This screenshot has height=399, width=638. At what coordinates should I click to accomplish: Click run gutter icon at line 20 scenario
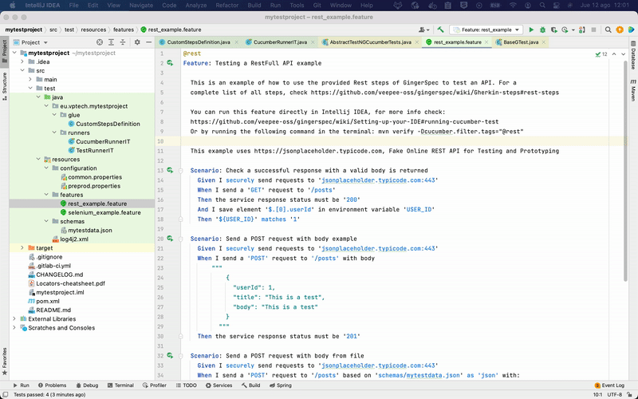(170, 239)
